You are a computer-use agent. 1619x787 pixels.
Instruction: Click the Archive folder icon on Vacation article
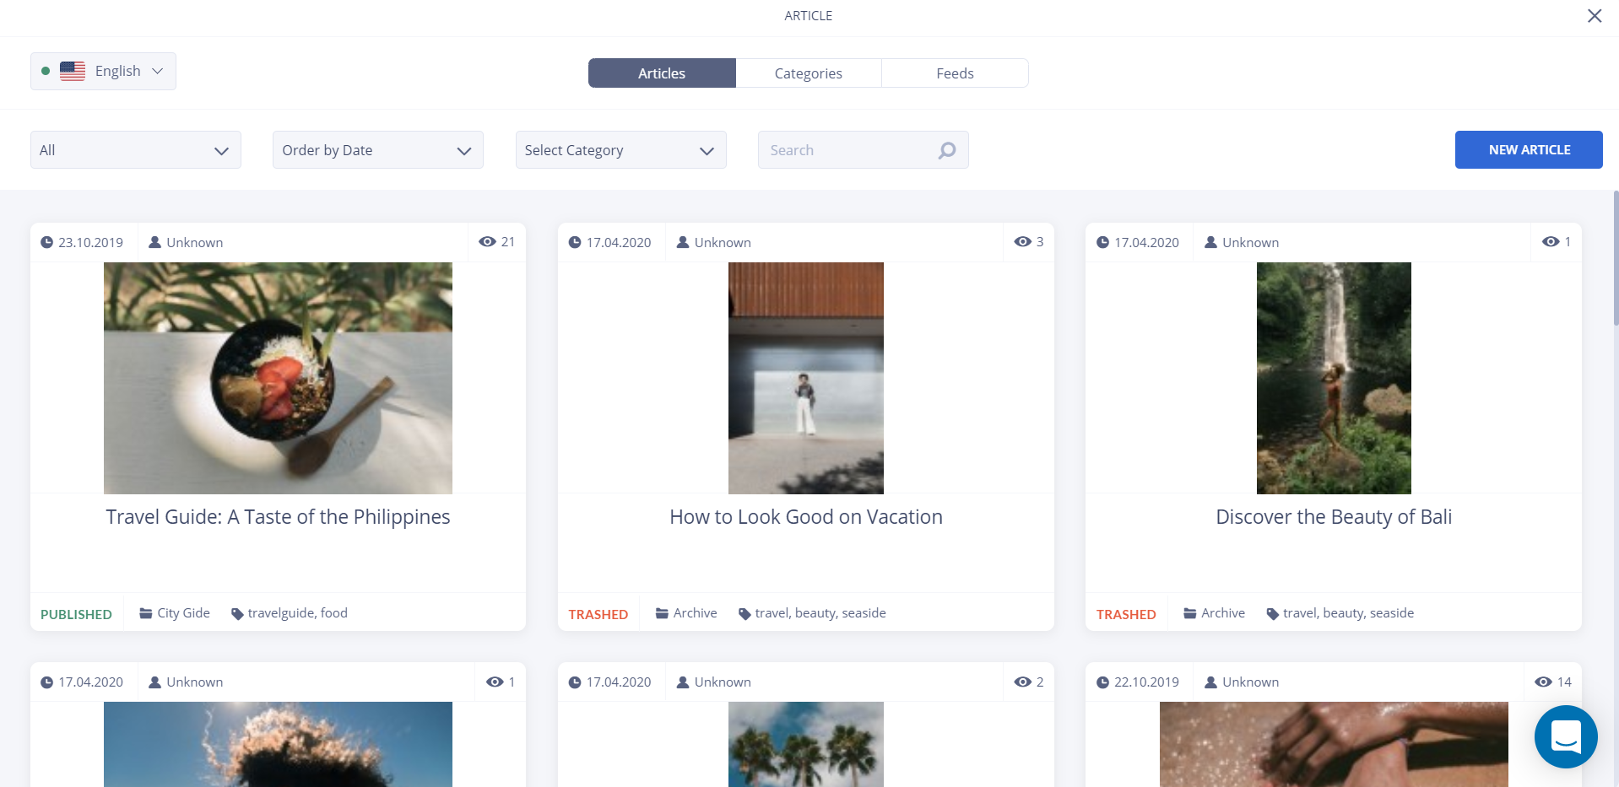662,613
